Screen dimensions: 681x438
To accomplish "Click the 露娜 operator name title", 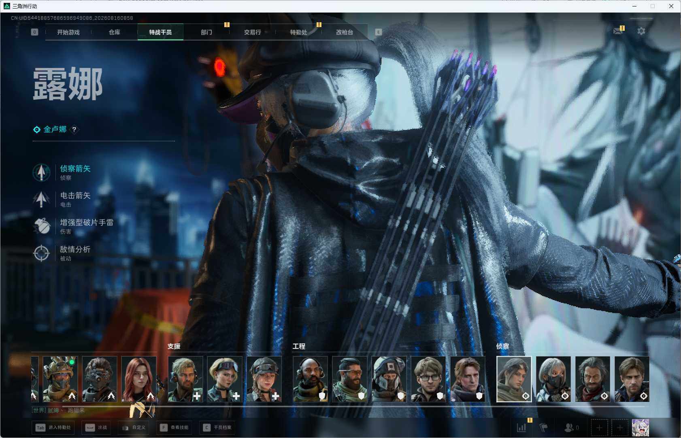I will (x=68, y=84).
